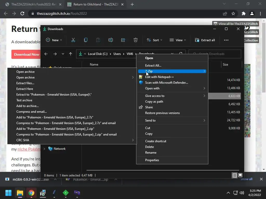Reload the Chrome page
Image resolution: width=266 pixels, height=199 pixels.
[x=22, y=13]
